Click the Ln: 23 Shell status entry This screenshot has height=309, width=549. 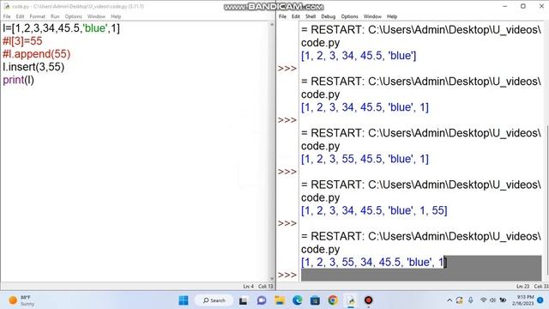coord(522,286)
